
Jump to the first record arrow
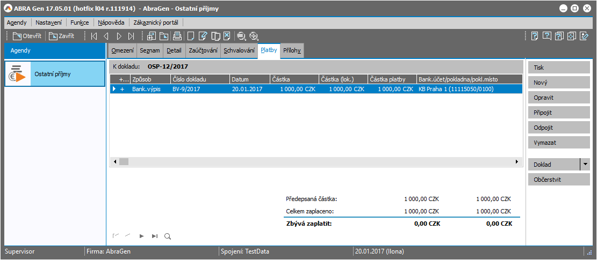coord(94,36)
